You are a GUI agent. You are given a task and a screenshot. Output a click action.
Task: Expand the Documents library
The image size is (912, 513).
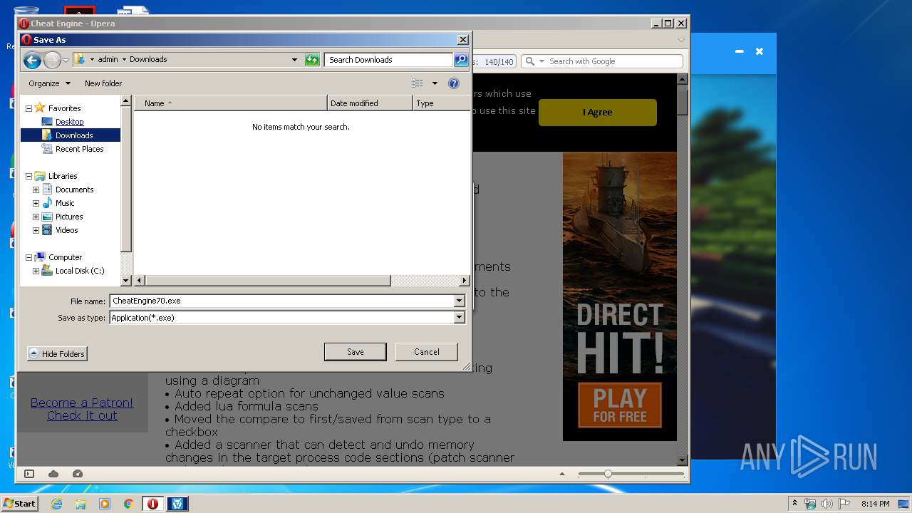coord(36,190)
